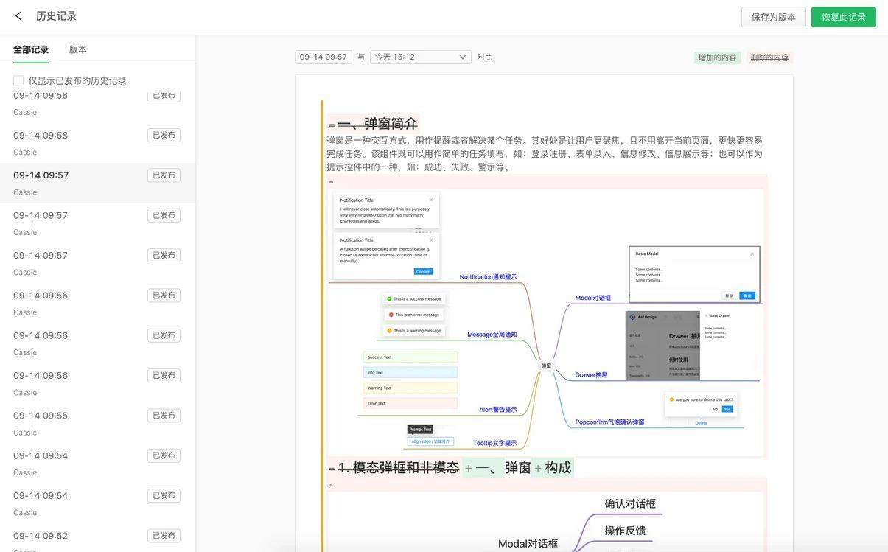The height and width of the screenshot is (552, 888).
Task: Click the green 恢复此记录 button
Action: [843, 17]
